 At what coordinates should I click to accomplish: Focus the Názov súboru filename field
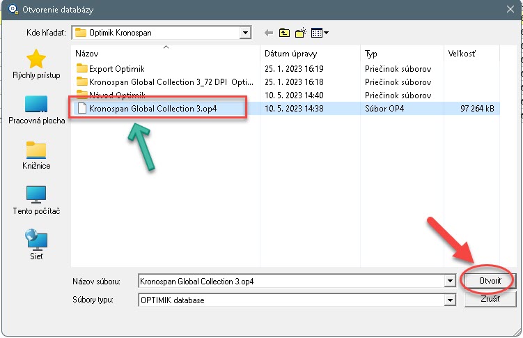pos(292,281)
